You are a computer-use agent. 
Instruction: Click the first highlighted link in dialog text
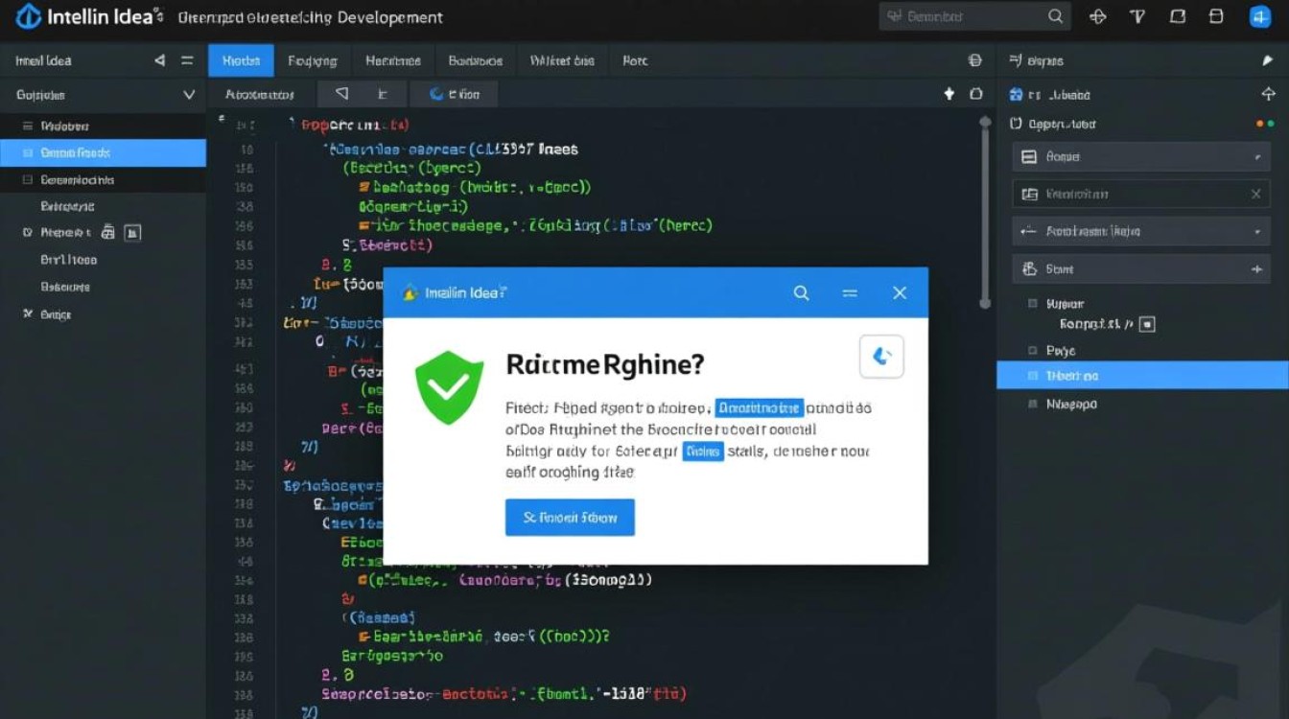[759, 407]
